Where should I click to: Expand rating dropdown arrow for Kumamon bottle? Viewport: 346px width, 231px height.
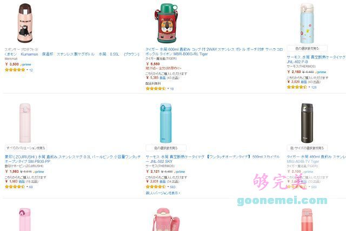click(x=27, y=70)
